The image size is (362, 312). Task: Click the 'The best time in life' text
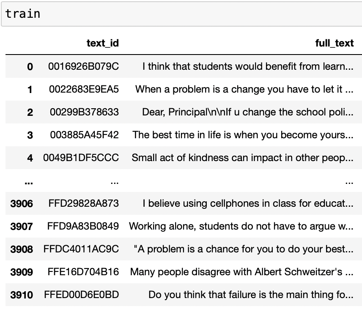pyautogui.click(x=243, y=135)
